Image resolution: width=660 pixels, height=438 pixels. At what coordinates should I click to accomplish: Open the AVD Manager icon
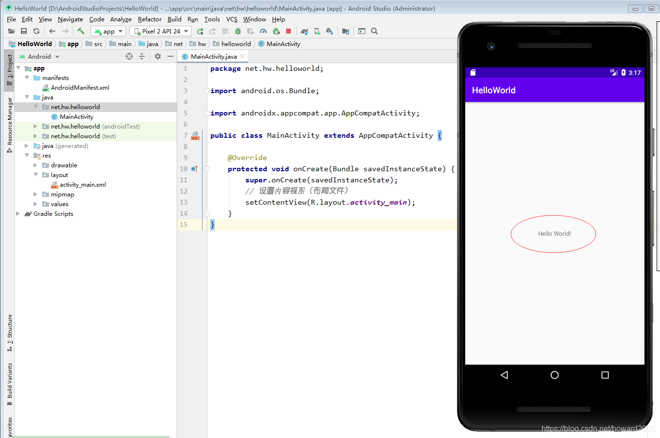coord(317,31)
